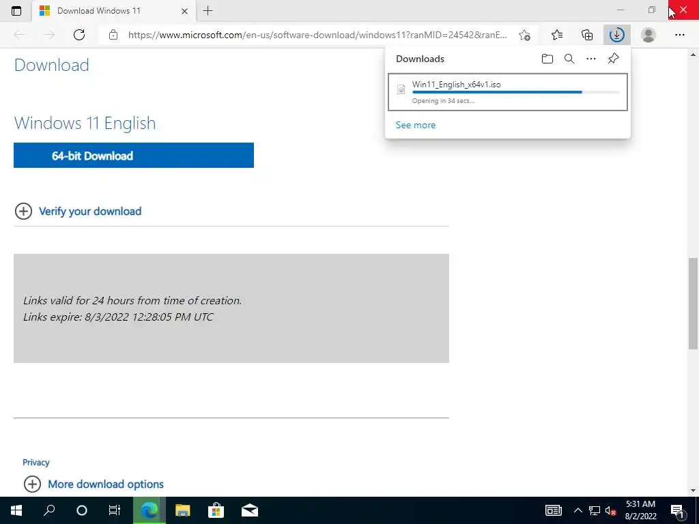The height and width of the screenshot is (524, 699).
Task: Open clock and date calendar
Action: (640, 510)
